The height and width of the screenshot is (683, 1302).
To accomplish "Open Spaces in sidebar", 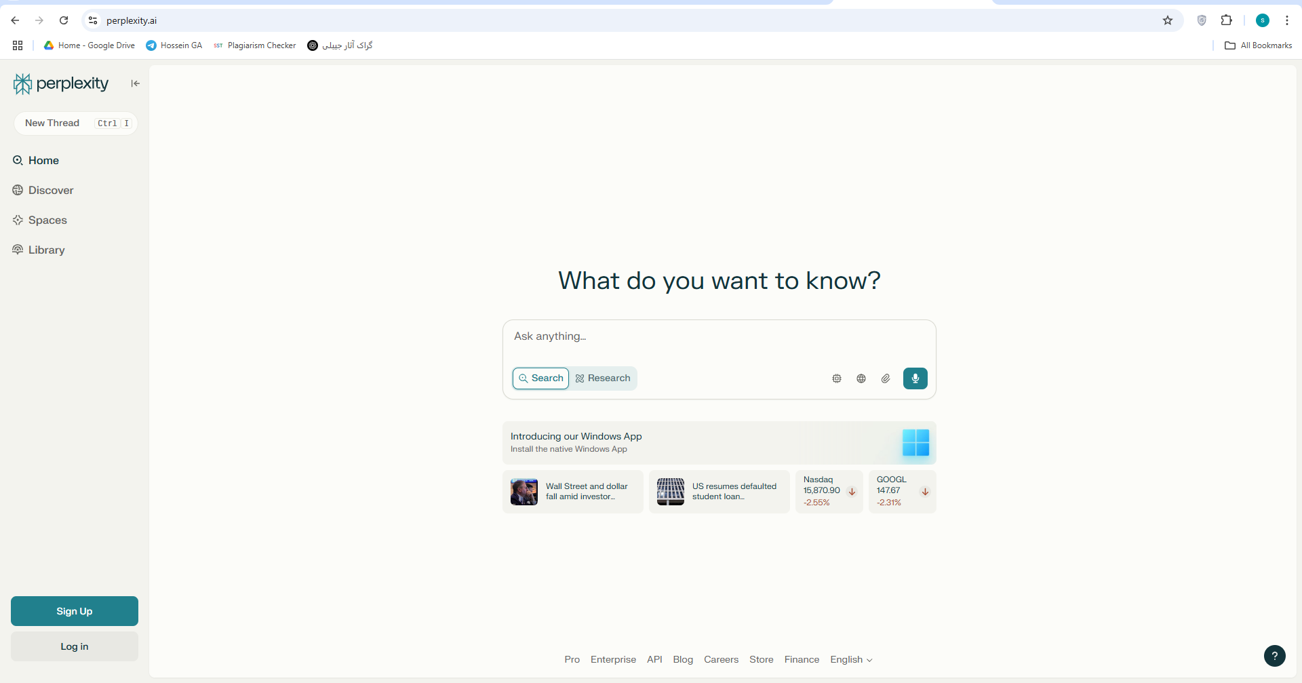I will 39,220.
